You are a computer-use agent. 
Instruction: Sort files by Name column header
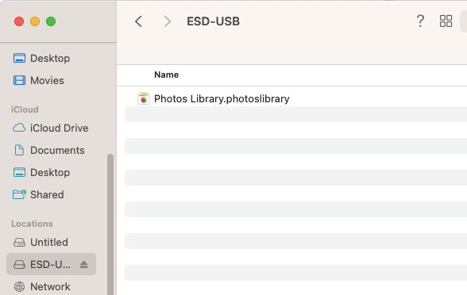167,75
